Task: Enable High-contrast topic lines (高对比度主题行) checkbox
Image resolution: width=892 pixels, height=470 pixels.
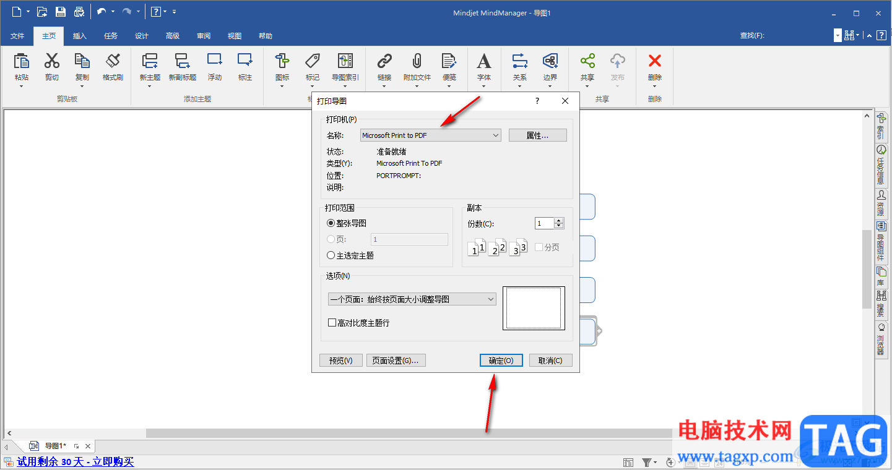Action: click(332, 323)
